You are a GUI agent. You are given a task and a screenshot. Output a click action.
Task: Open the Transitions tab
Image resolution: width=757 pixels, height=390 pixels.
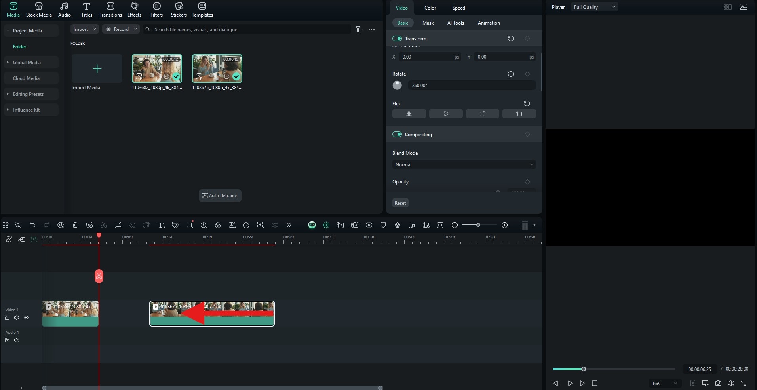tap(110, 10)
